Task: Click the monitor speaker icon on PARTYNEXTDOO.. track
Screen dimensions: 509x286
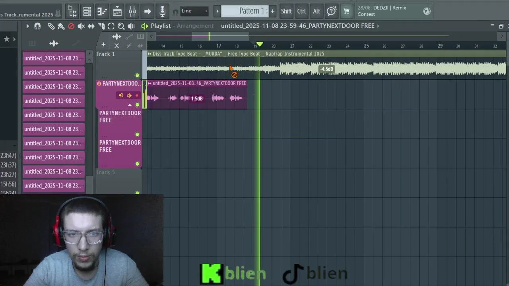Action: click(x=129, y=95)
